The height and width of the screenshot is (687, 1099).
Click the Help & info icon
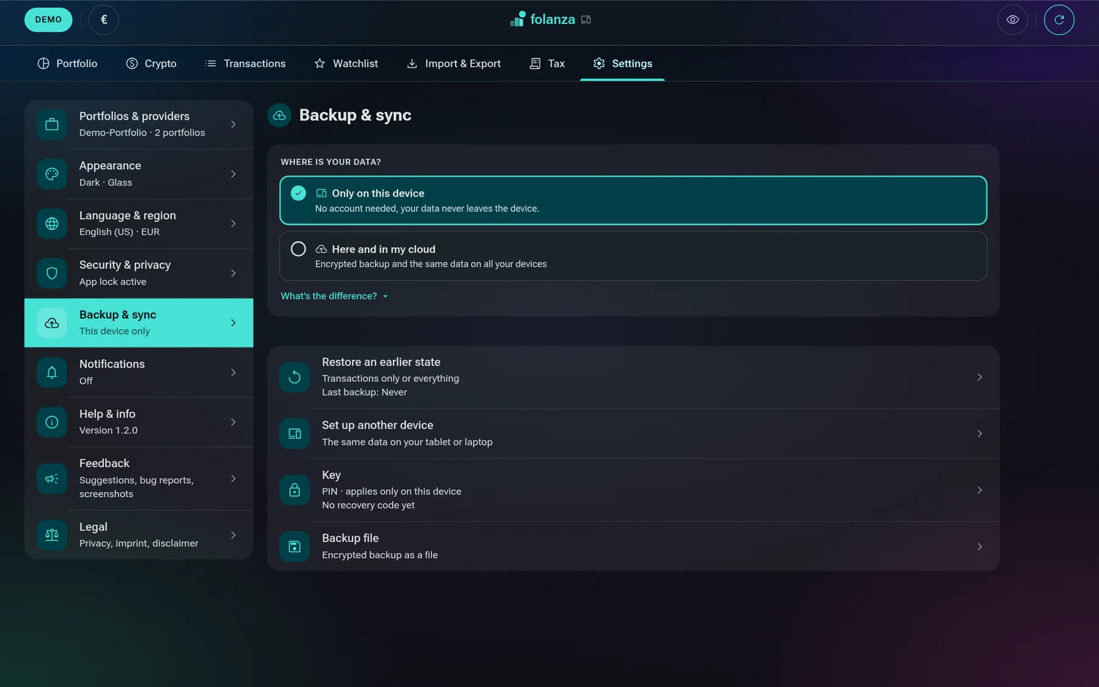[52, 422]
